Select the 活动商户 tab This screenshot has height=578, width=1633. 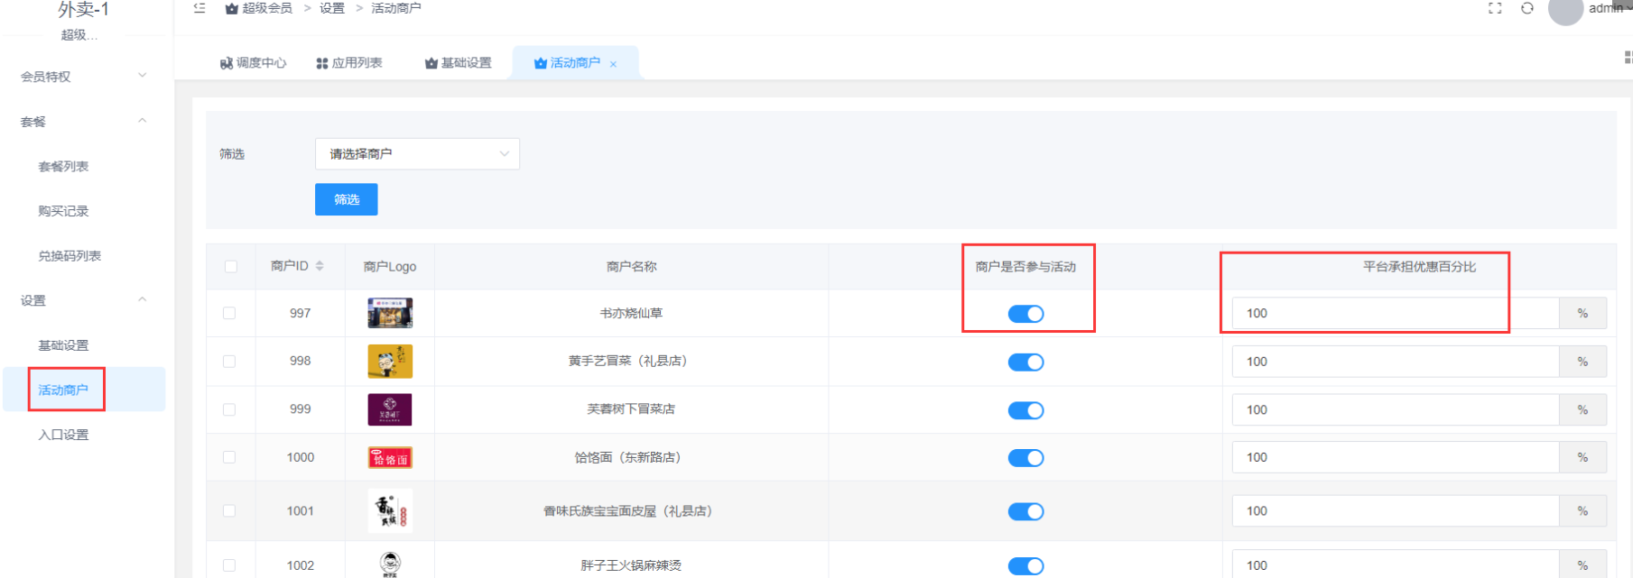575,63
